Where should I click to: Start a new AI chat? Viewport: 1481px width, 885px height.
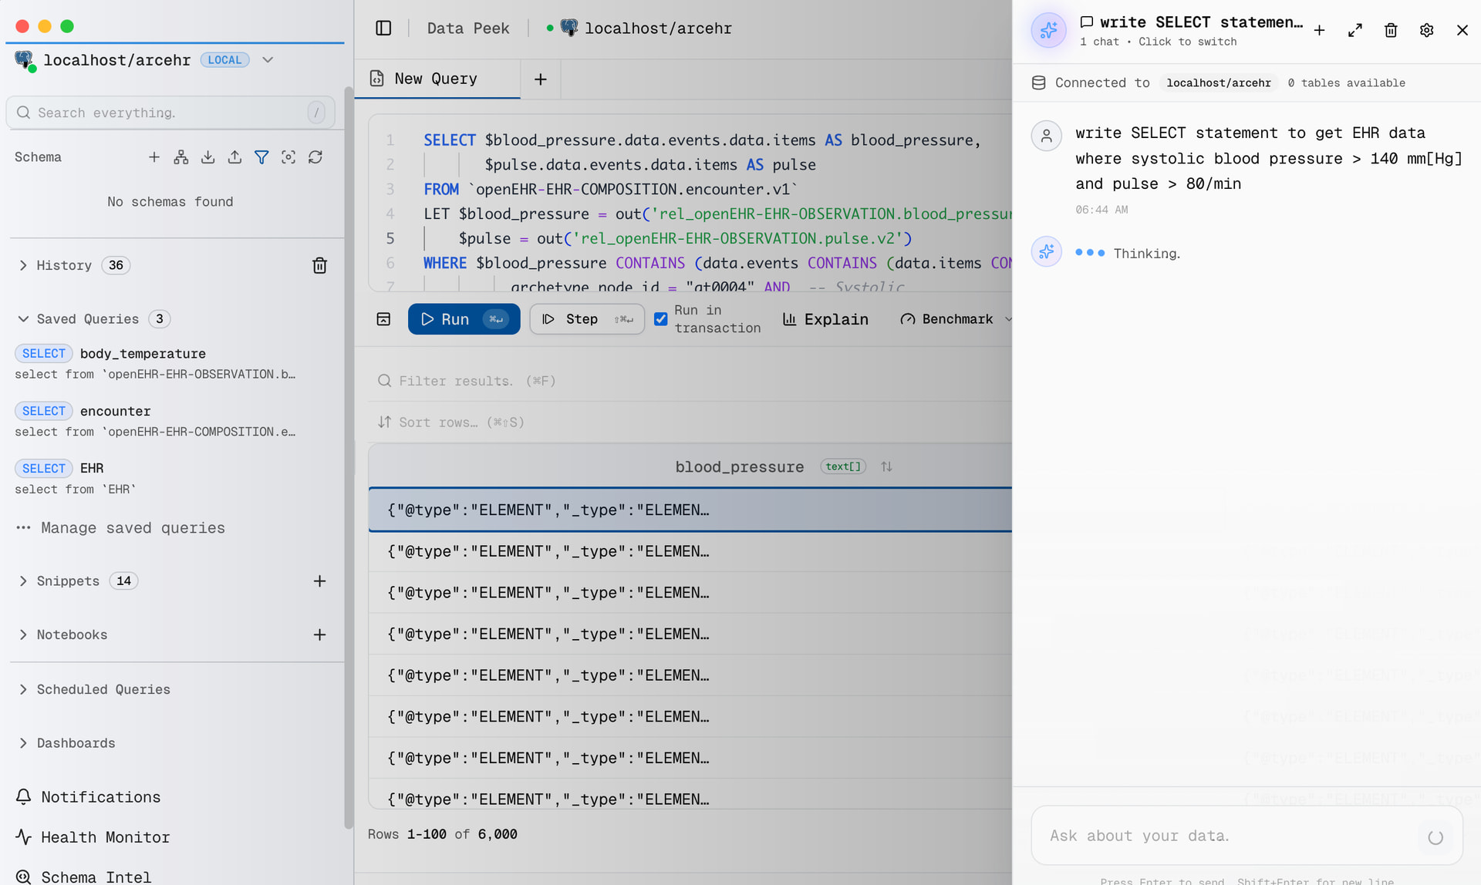pos(1320,30)
